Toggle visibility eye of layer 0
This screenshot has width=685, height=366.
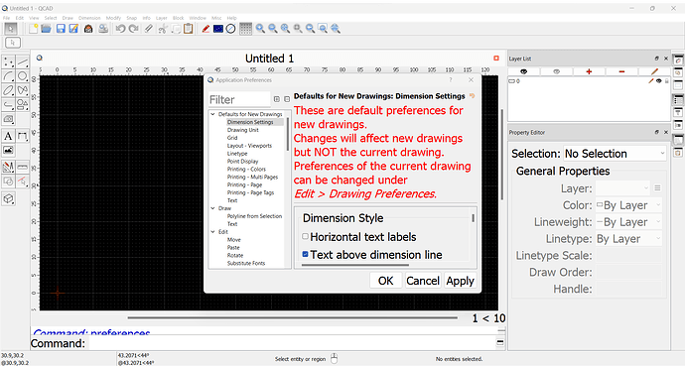[x=659, y=81]
